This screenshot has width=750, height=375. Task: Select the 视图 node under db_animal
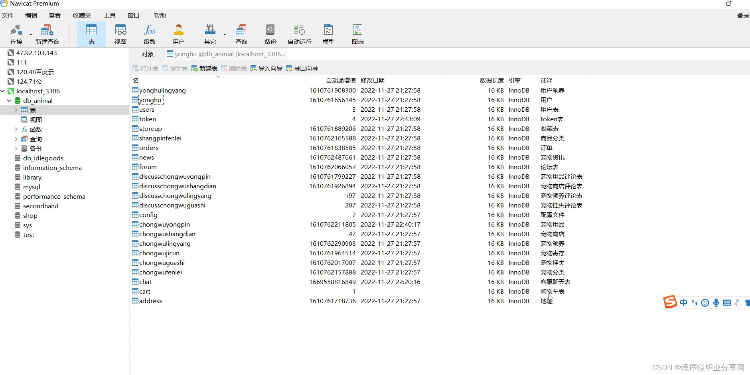[32, 120]
